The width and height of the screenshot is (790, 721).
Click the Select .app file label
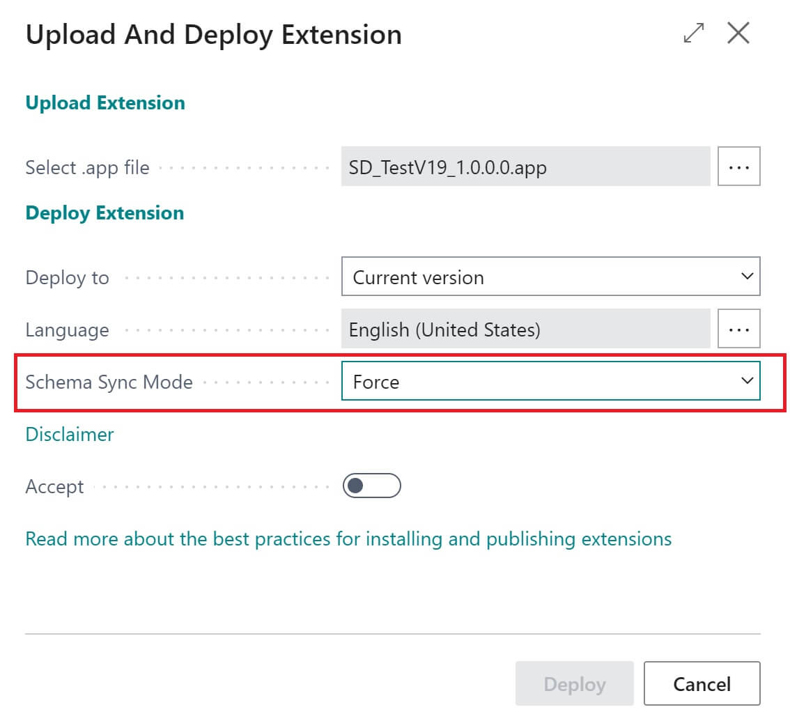(x=87, y=168)
